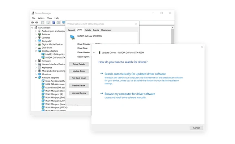Screen dimensions: 235x144
Task: Click the Mice and other pointing devices icon
Action: (x=39, y=71)
